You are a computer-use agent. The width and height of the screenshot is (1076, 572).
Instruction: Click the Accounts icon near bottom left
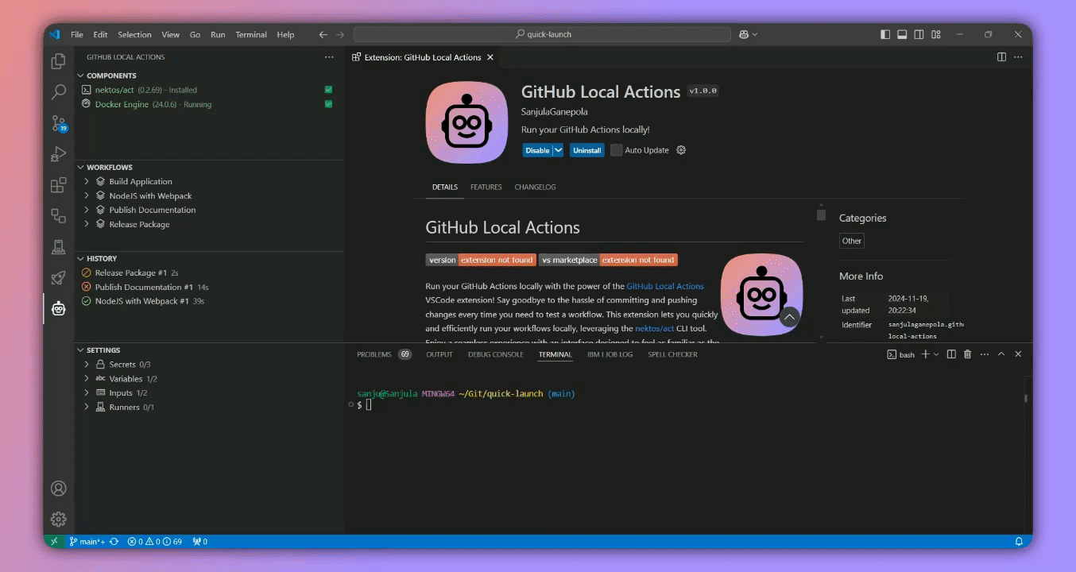point(57,488)
